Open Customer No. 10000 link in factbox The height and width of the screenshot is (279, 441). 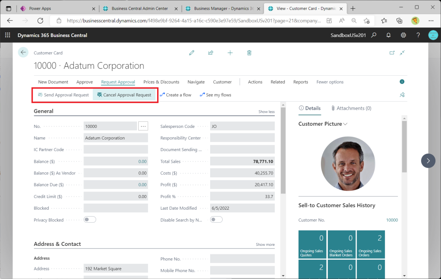click(x=392, y=220)
